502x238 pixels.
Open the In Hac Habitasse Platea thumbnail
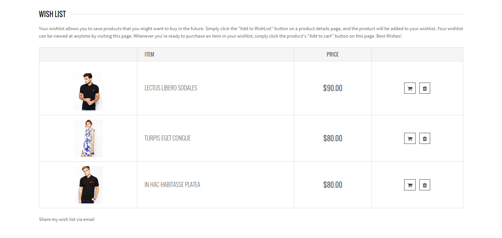tap(88, 185)
